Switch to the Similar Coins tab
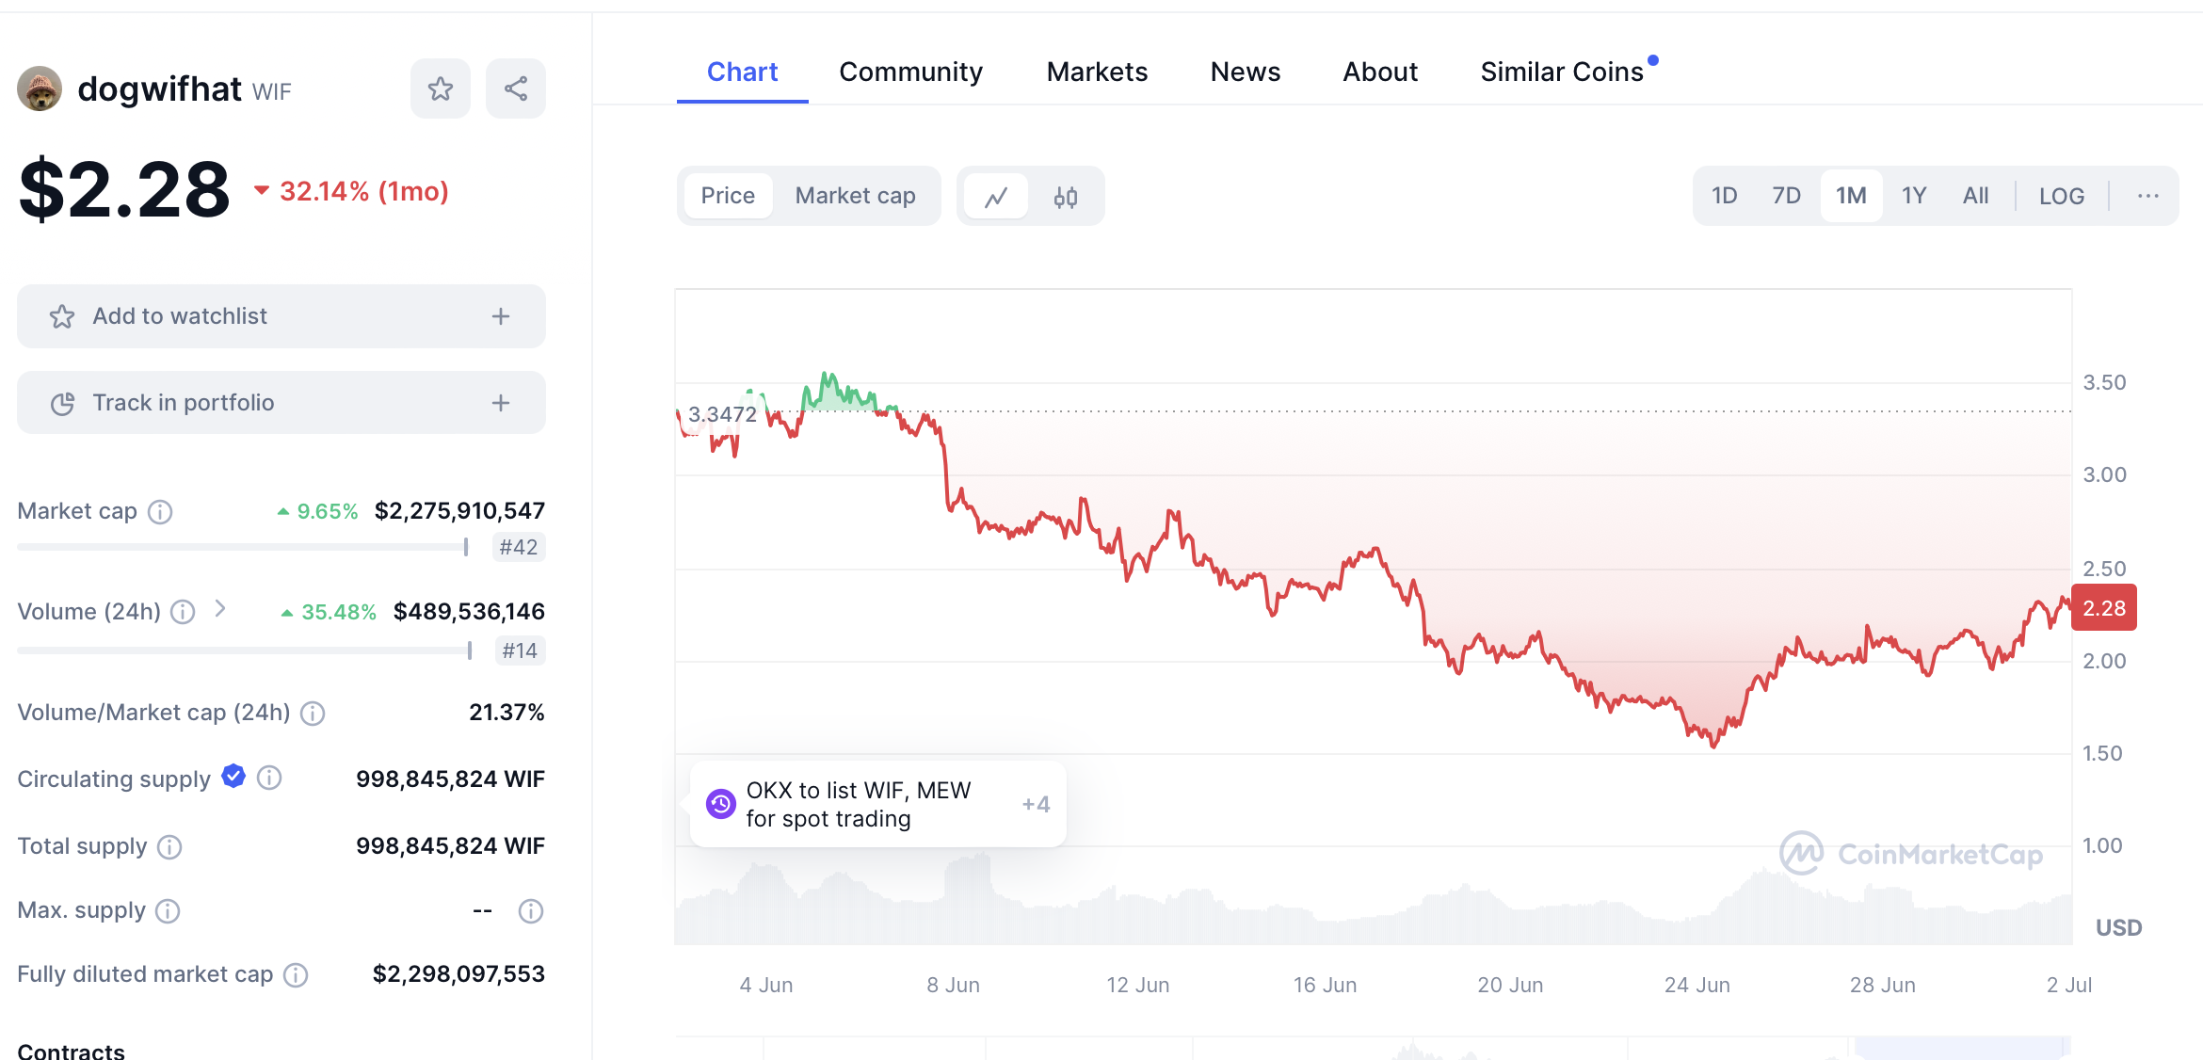2203x1060 pixels. pyautogui.click(x=1561, y=72)
